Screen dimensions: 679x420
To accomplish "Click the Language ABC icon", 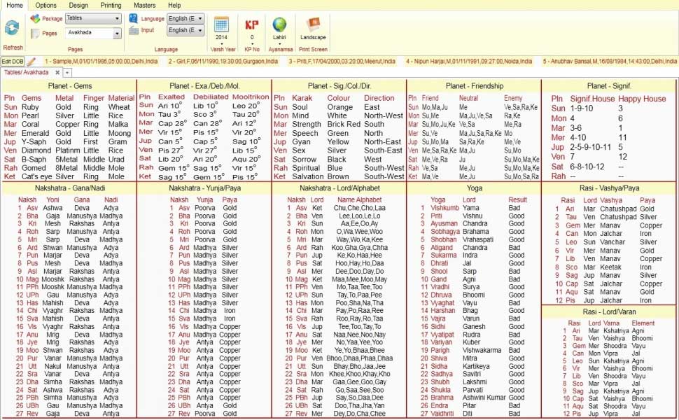I will tap(134, 18).
